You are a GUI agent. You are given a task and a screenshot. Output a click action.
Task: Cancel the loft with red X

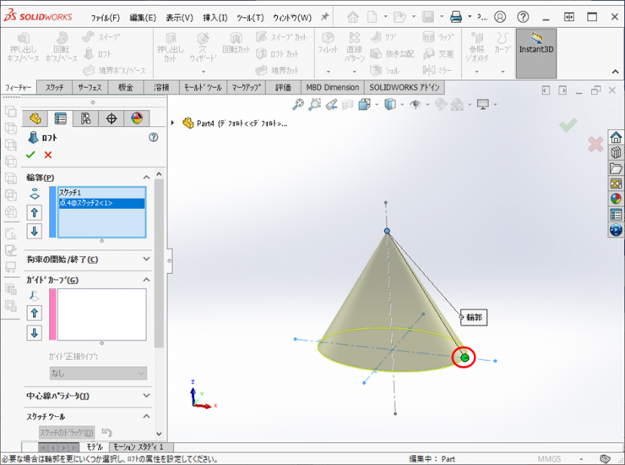point(48,155)
